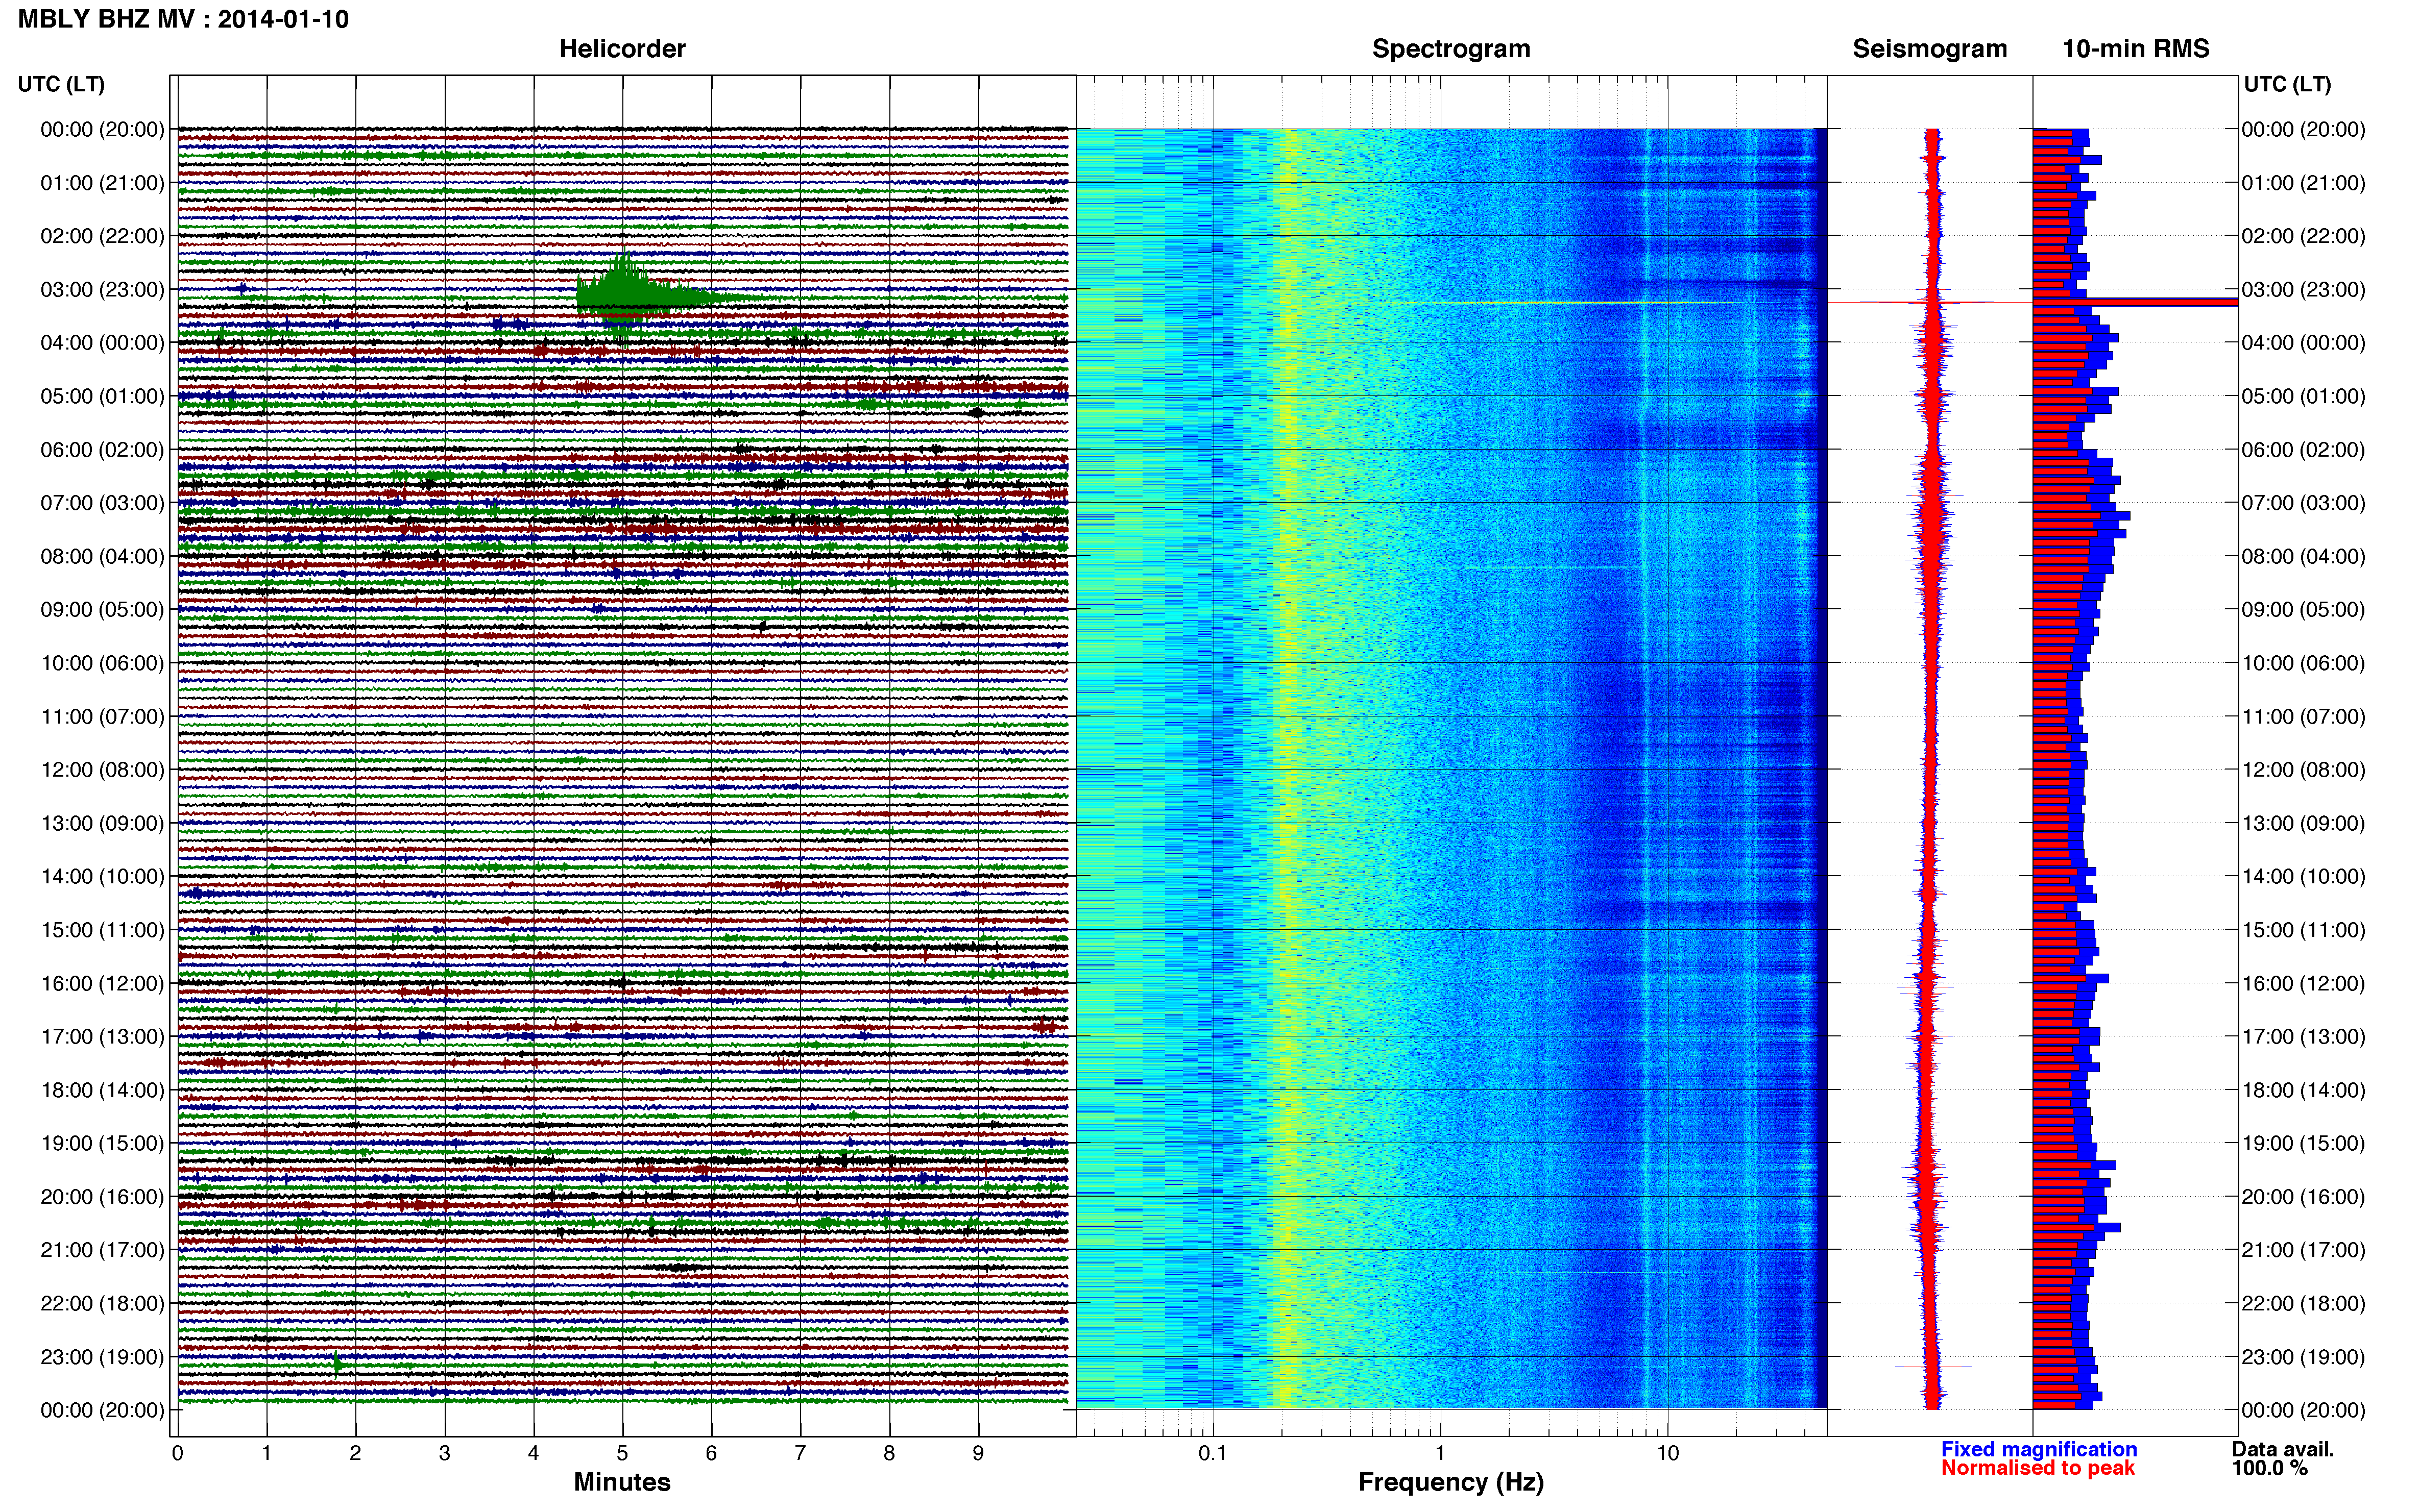Click the left '11:00 (07:00)' time label
This screenshot has height=1512, width=2420.
(x=102, y=717)
